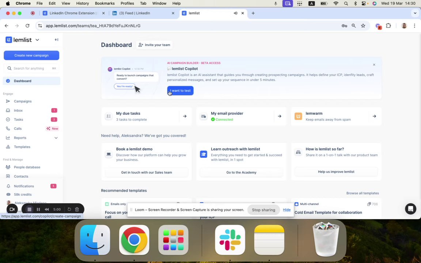Click I want to test button
Screen dimensions: 421x263
tap(180, 91)
